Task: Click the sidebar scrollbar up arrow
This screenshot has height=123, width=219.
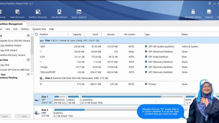Action: [x=32, y=35]
